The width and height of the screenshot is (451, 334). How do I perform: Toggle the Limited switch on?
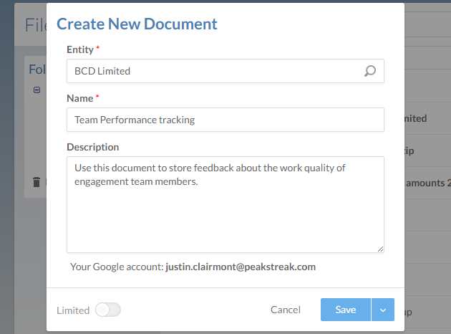[108, 310]
